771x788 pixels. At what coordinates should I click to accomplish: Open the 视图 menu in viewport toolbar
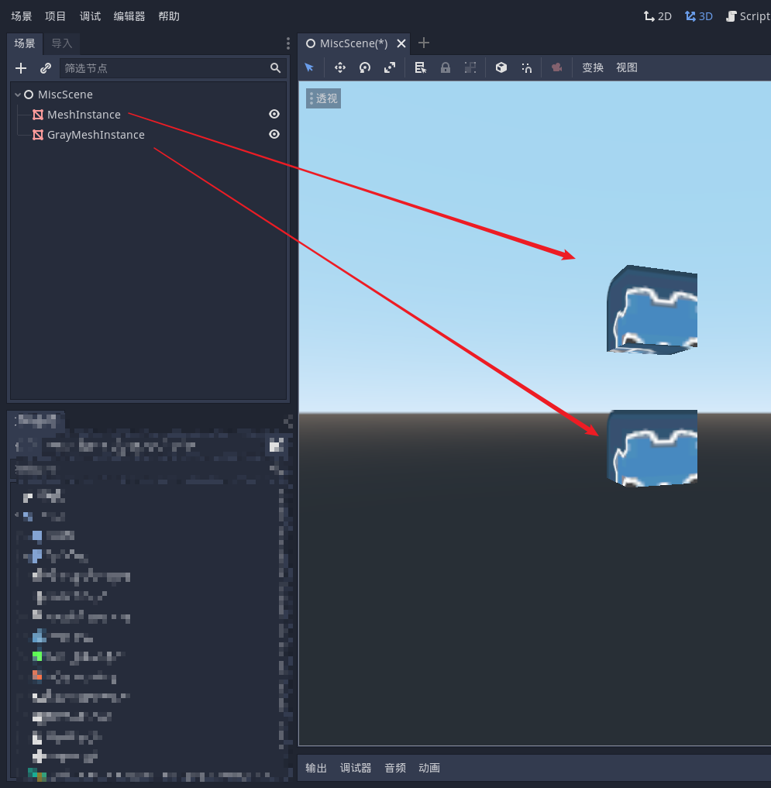pos(627,67)
